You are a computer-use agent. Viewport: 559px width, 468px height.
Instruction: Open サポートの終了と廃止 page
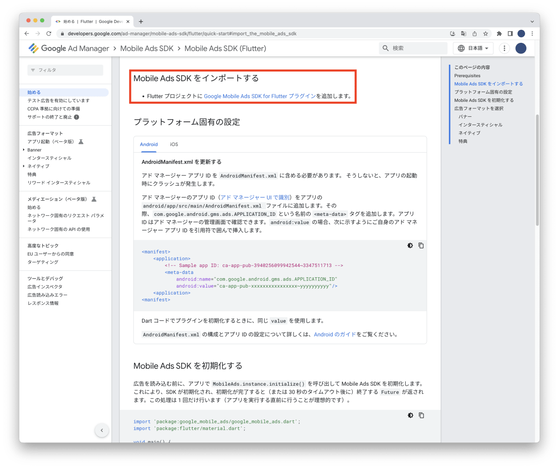click(50, 117)
